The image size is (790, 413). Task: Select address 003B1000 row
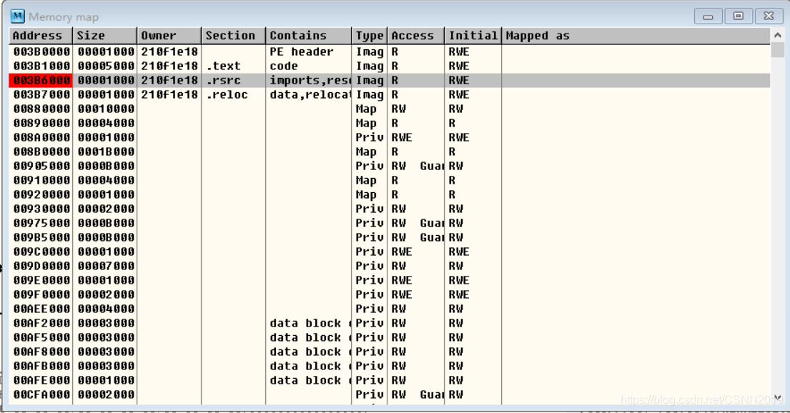pos(390,66)
